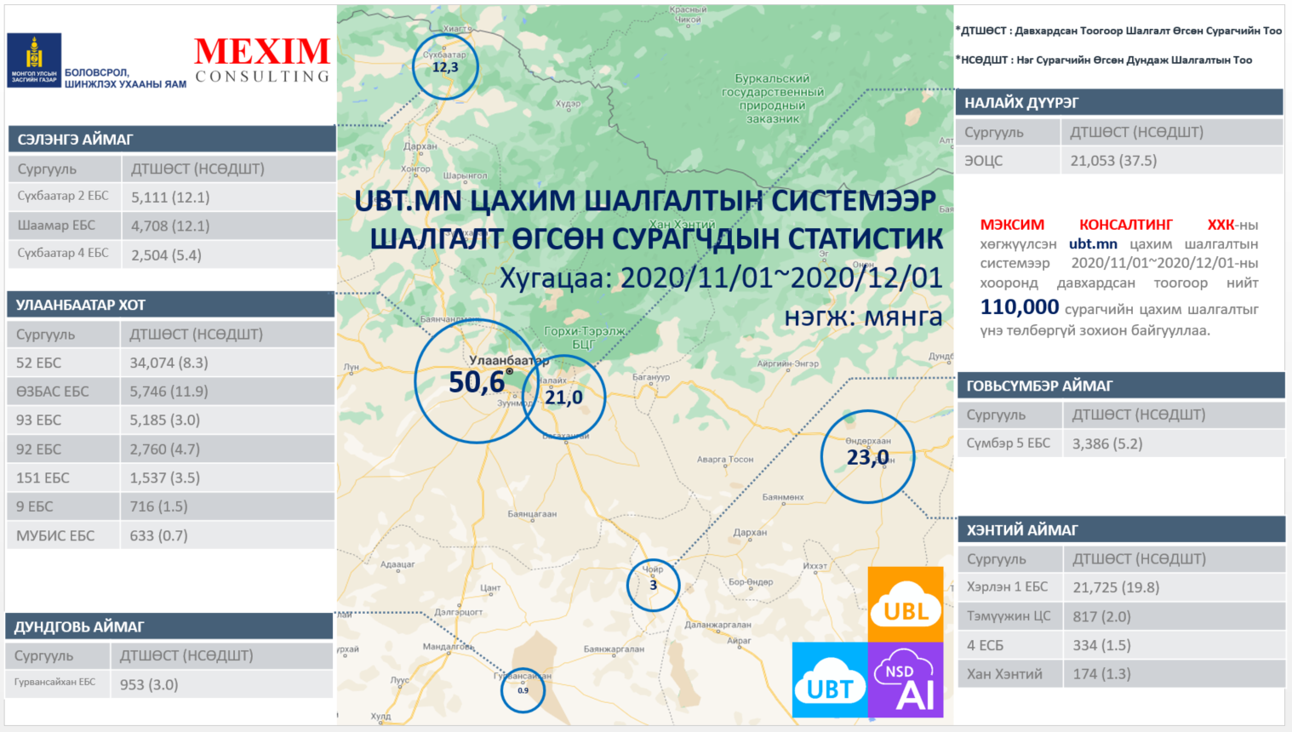1292x732 pixels.
Task: Click the value 3,386 (5.2)
Action: 1107,443
